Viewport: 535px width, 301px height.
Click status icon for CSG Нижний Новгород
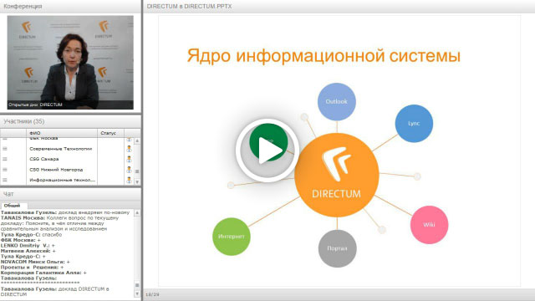click(129, 170)
